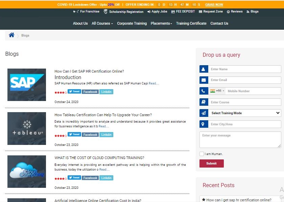Screen dimensions: 284x202
Task: Share the SAP HR post on Facebook
Action: click(x=90, y=92)
